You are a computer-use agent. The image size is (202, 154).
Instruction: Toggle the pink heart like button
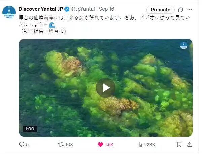point(100,144)
